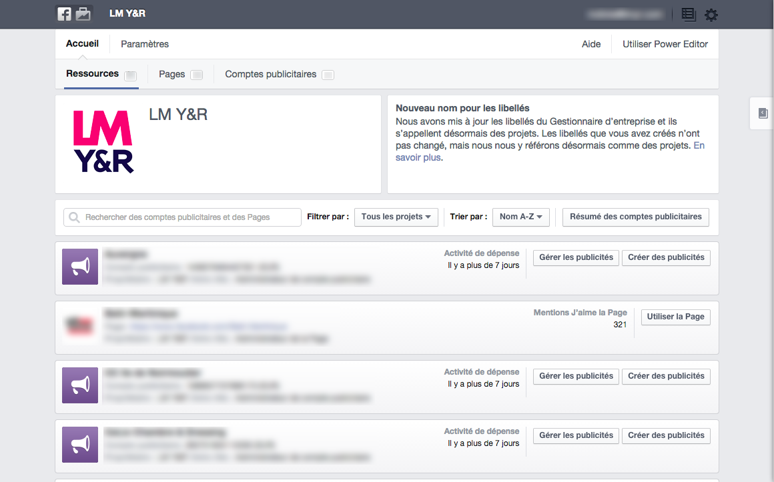Open the Nom A-Z sort dropdown
Viewport: 774px width, 482px height.
pyautogui.click(x=520, y=217)
